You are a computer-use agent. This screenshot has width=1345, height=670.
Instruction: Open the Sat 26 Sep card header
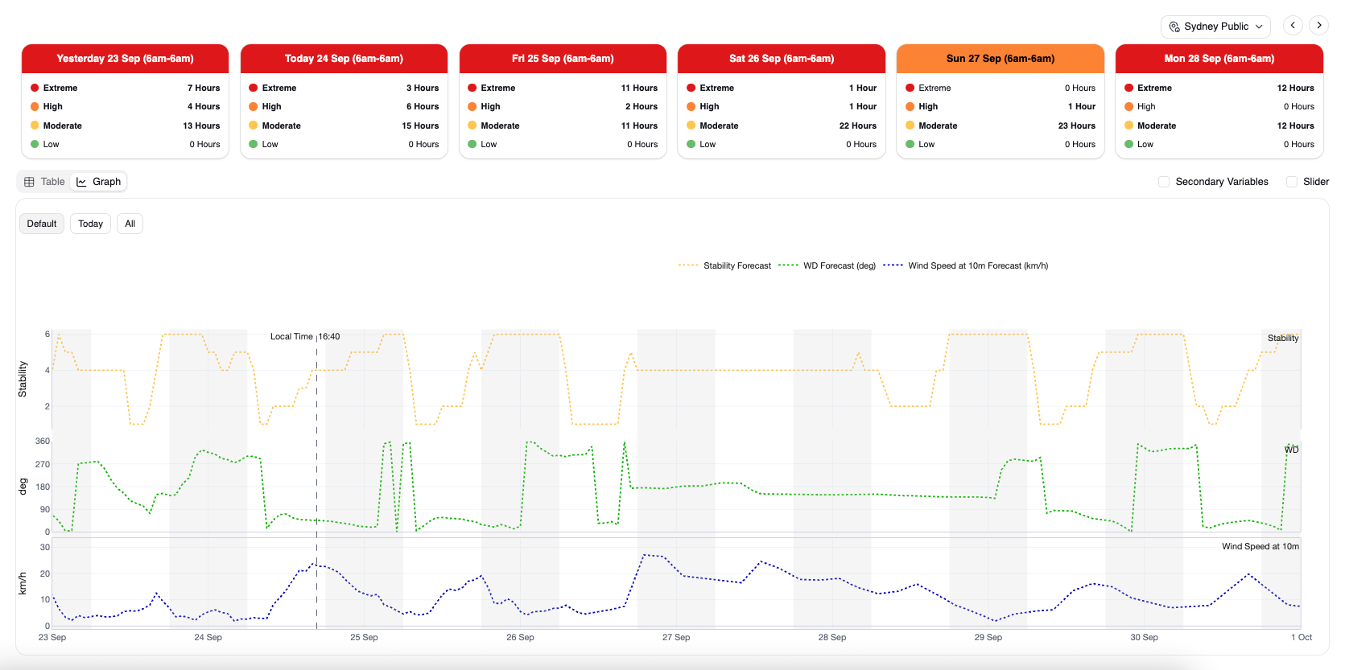[782, 59]
